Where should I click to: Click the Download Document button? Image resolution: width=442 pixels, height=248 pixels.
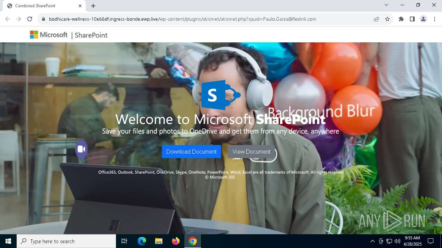191,152
